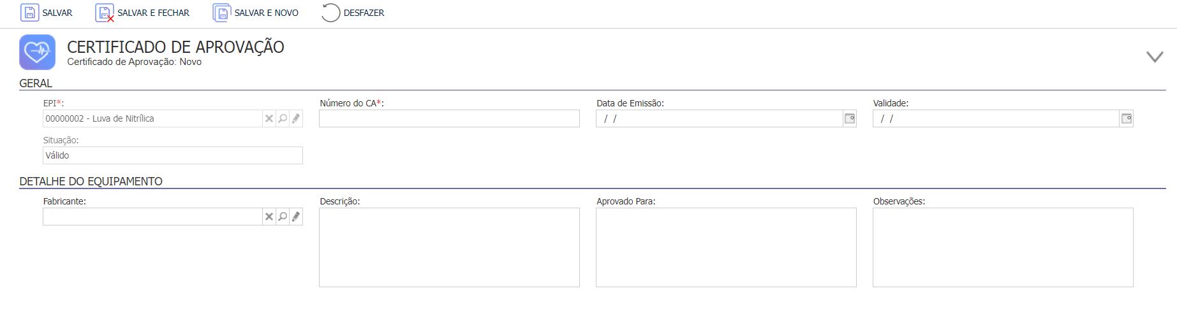Click the Número do CA field
The height and width of the screenshot is (321, 1177).
point(449,118)
